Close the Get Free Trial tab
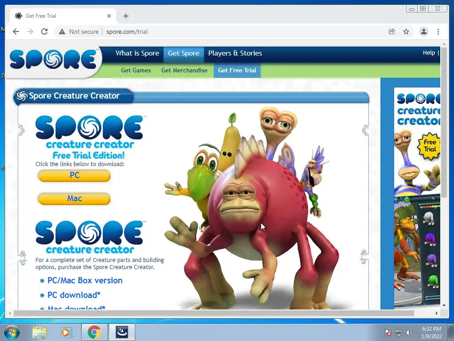This screenshot has height=341, width=454. 109,16
